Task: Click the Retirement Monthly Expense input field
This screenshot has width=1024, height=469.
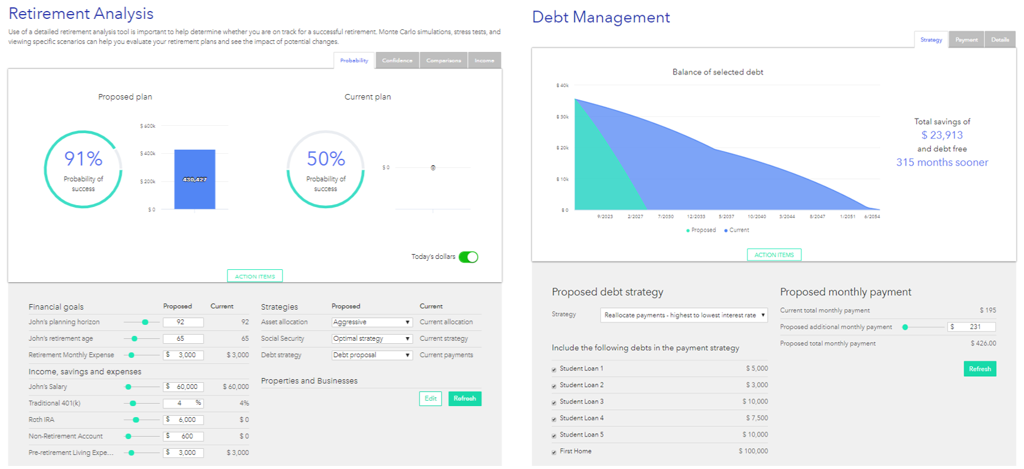Action: pos(184,355)
